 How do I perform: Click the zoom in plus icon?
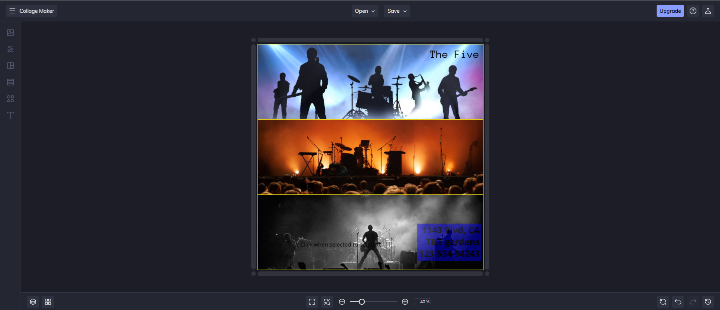coord(405,302)
